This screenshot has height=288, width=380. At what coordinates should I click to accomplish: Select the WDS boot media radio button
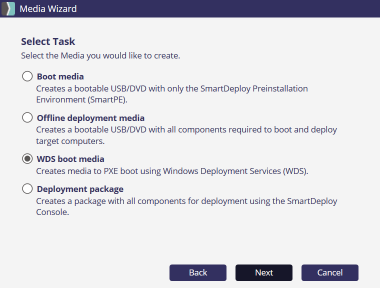pyautogui.click(x=27, y=159)
